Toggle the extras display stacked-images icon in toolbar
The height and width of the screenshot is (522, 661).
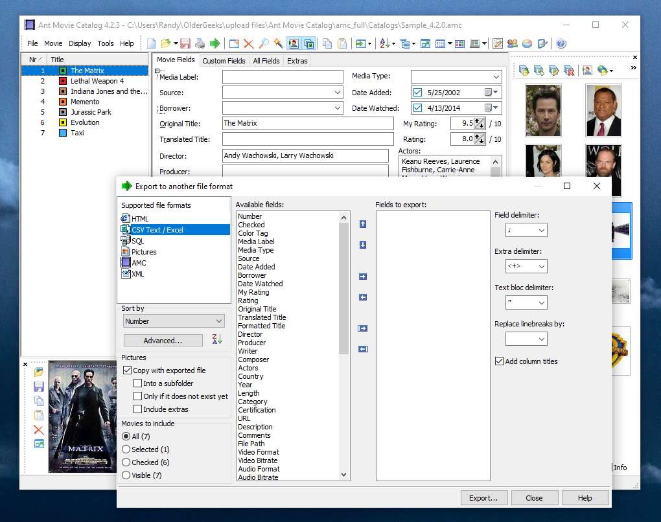[x=309, y=43]
